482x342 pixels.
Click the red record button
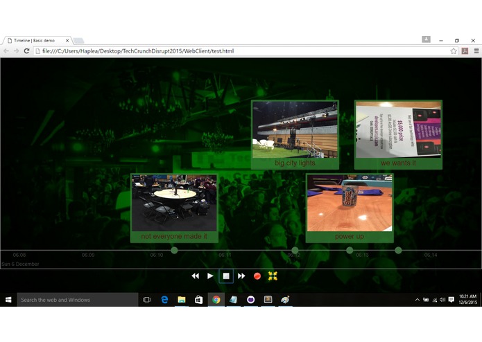[257, 276]
